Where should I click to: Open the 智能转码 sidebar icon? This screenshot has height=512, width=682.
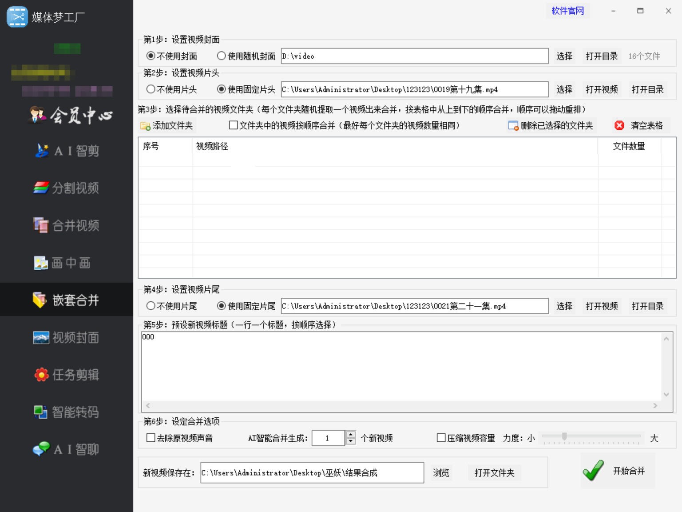[41, 412]
